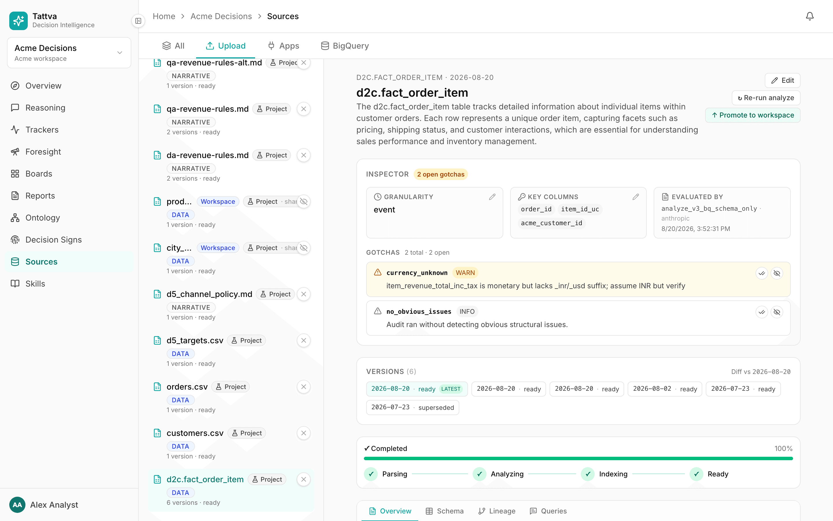Switch to the BigQuery tab
This screenshot has height=521, width=833.
click(344, 46)
